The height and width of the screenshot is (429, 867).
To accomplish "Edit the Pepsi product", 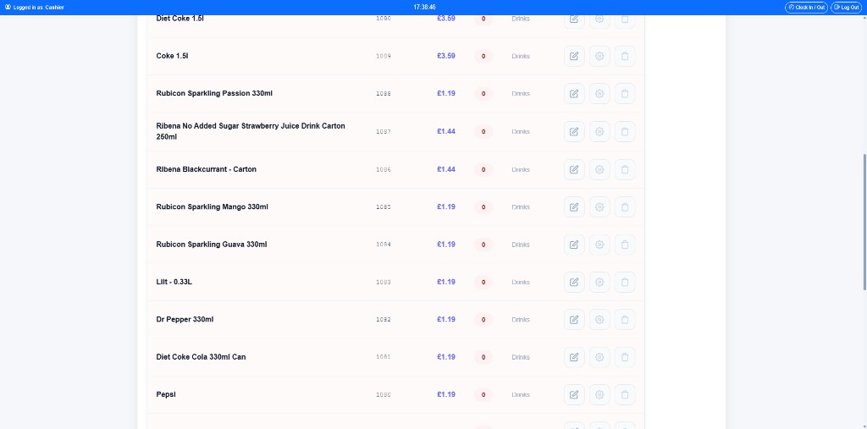I will pos(574,394).
